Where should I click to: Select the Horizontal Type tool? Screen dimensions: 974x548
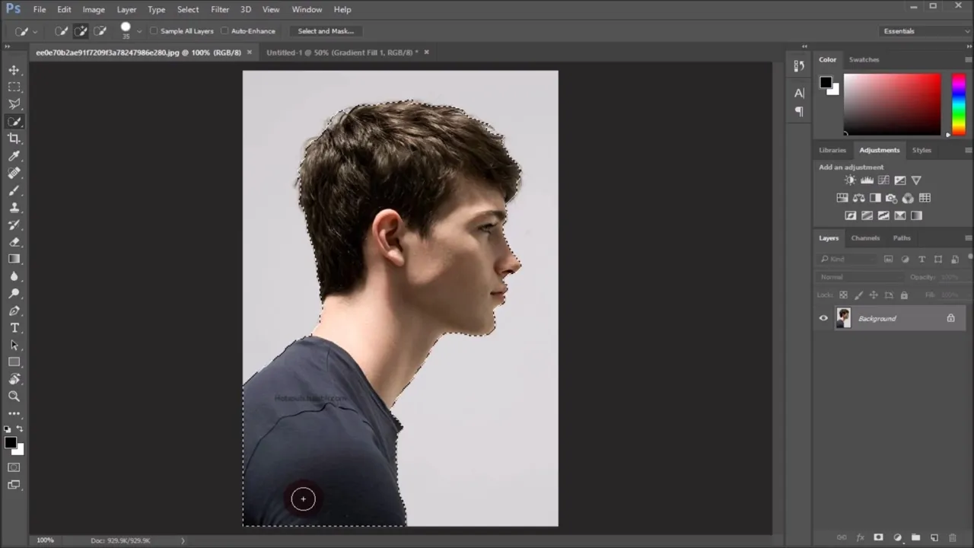(x=14, y=328)
